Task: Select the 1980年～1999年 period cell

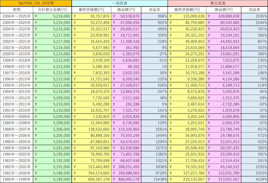Action: point(16,179)
